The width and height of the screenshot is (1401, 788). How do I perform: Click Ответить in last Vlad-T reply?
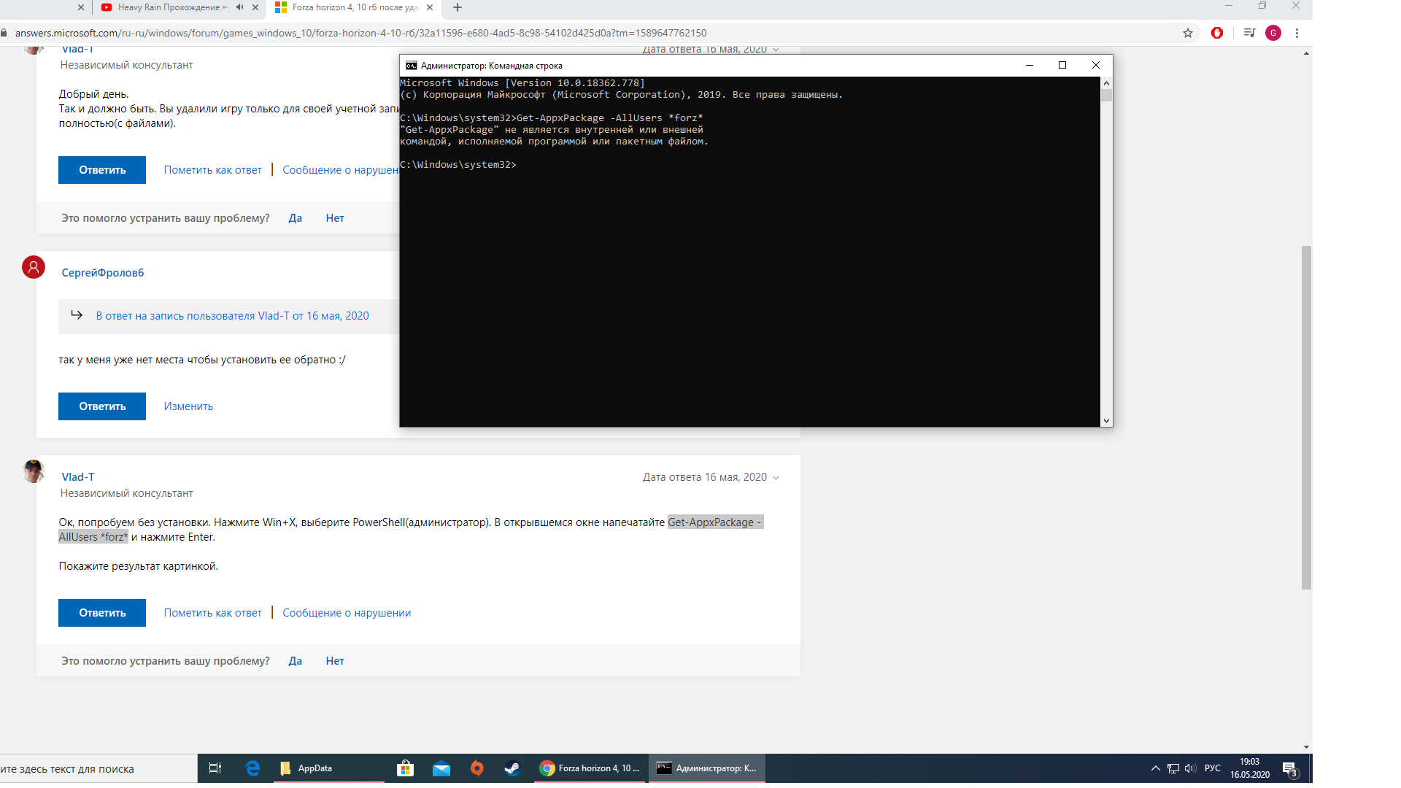pos(102,613)
